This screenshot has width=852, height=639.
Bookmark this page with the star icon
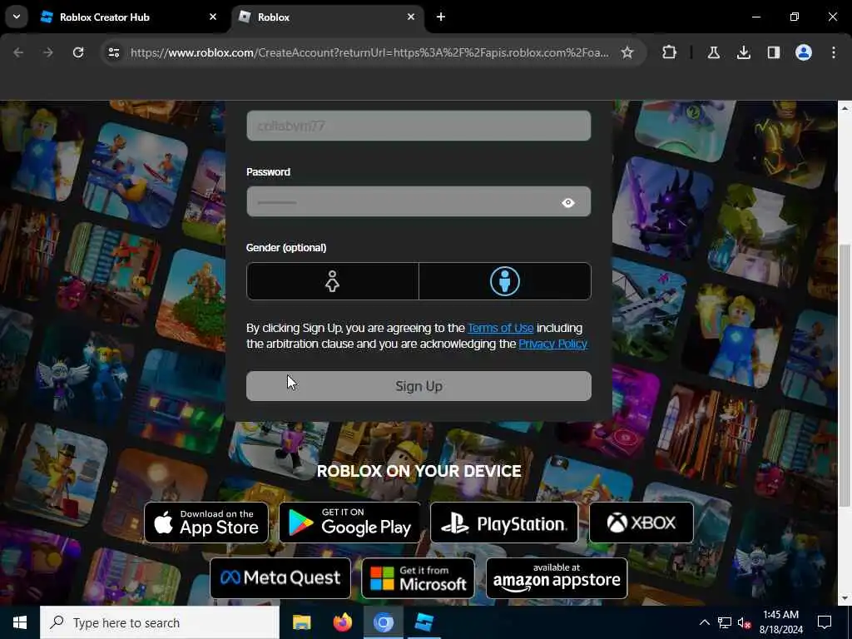(627, 52)
